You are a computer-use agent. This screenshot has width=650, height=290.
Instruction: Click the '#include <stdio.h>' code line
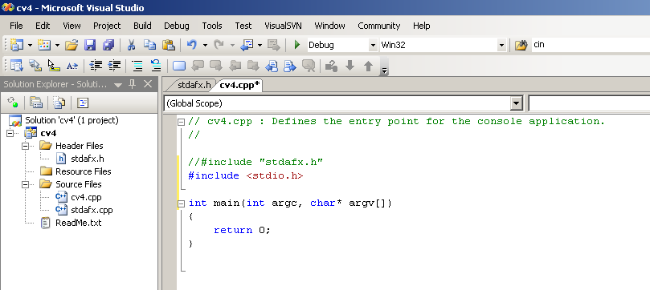pos(245,175)
